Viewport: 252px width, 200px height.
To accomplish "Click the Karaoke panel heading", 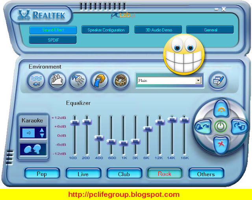I will click(x=32, y=120).
